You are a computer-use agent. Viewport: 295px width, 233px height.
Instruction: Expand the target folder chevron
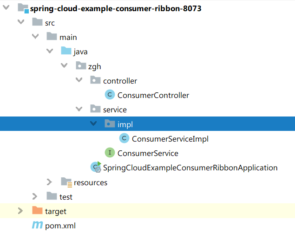(x=20, y=211)
